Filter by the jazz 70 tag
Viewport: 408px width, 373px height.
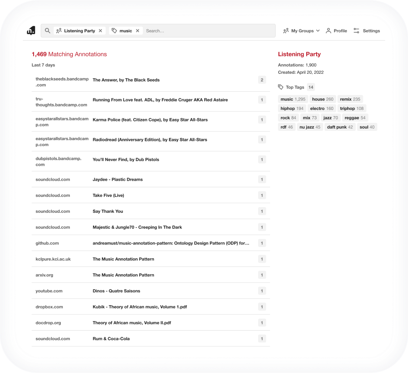(x=330, y=118)
